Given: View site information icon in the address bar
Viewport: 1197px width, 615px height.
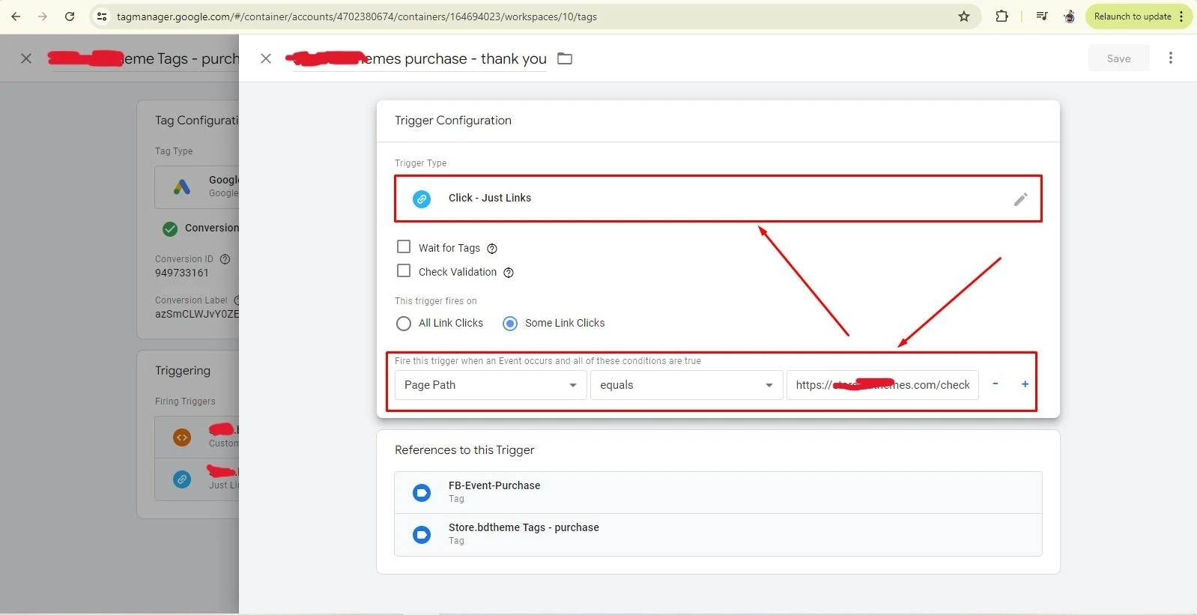Looking at the screenshot, I should pos(102,16).
